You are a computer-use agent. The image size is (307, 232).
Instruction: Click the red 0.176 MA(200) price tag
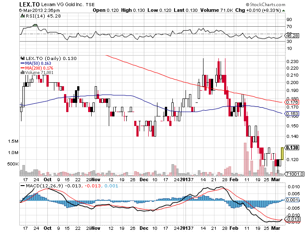click(292, 102)
